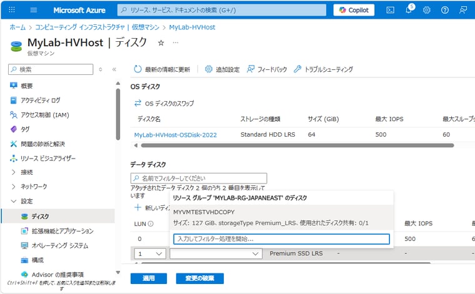Click the plus icon to add new disk
The height and width of the screenshot is (294, 475).
coord(137,207)
